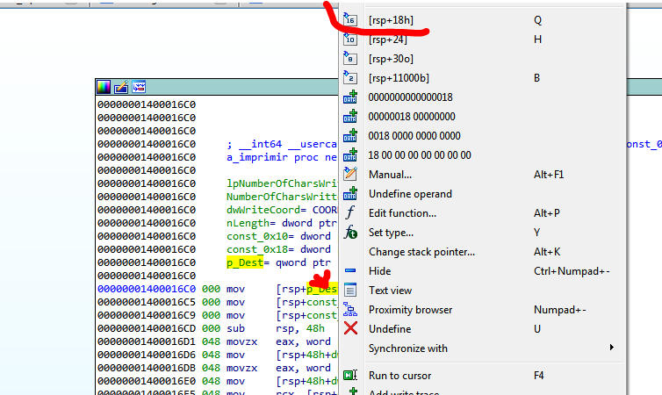Click the octal base-8 operand icon
662x395 pixels.
coord(350,59)
